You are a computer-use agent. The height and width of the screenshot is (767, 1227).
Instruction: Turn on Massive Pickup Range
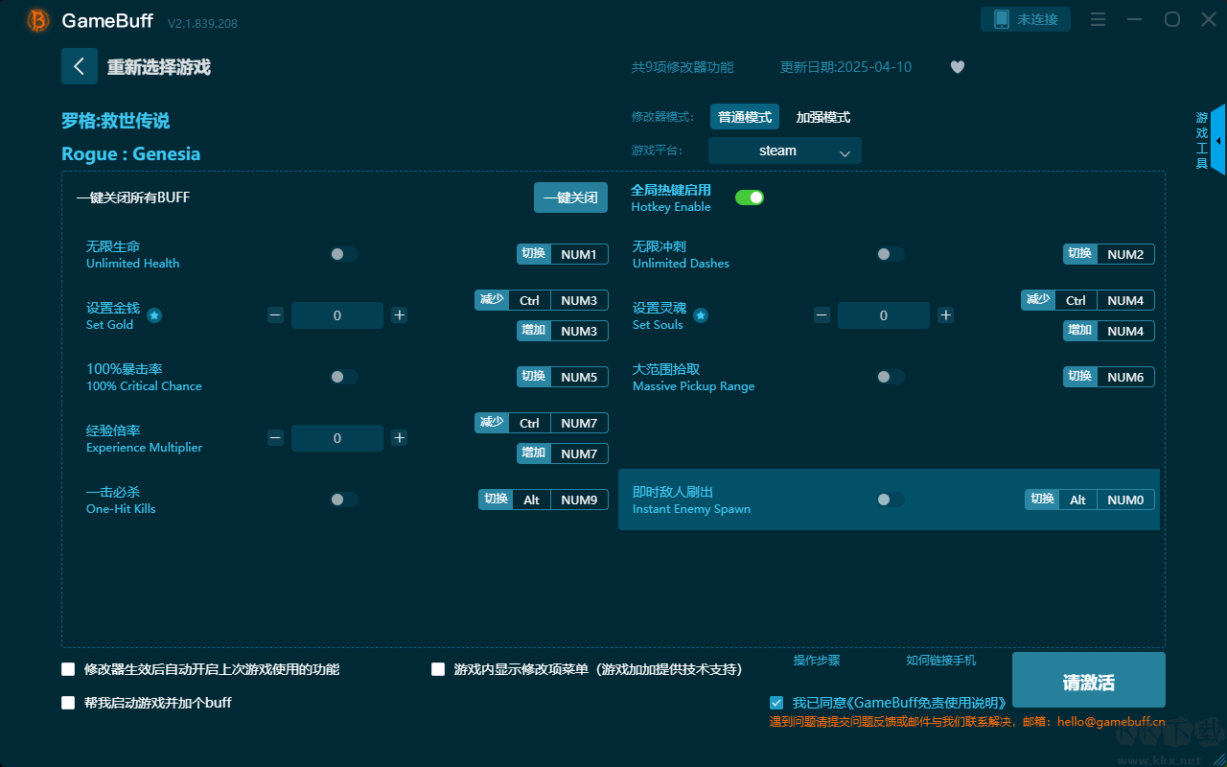click(891, 377)
